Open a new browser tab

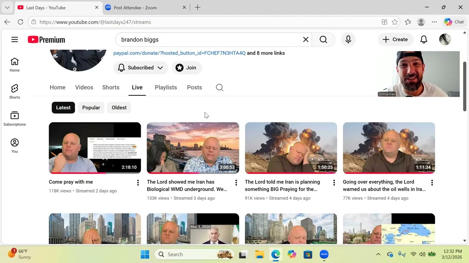197,7
